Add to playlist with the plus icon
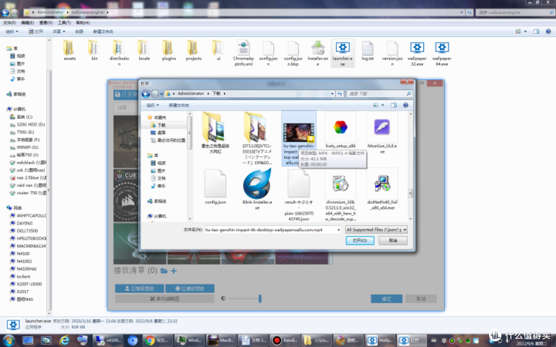The height and width of the screenshot is (347, 556). pyautogui.click(x=174, y=271)
